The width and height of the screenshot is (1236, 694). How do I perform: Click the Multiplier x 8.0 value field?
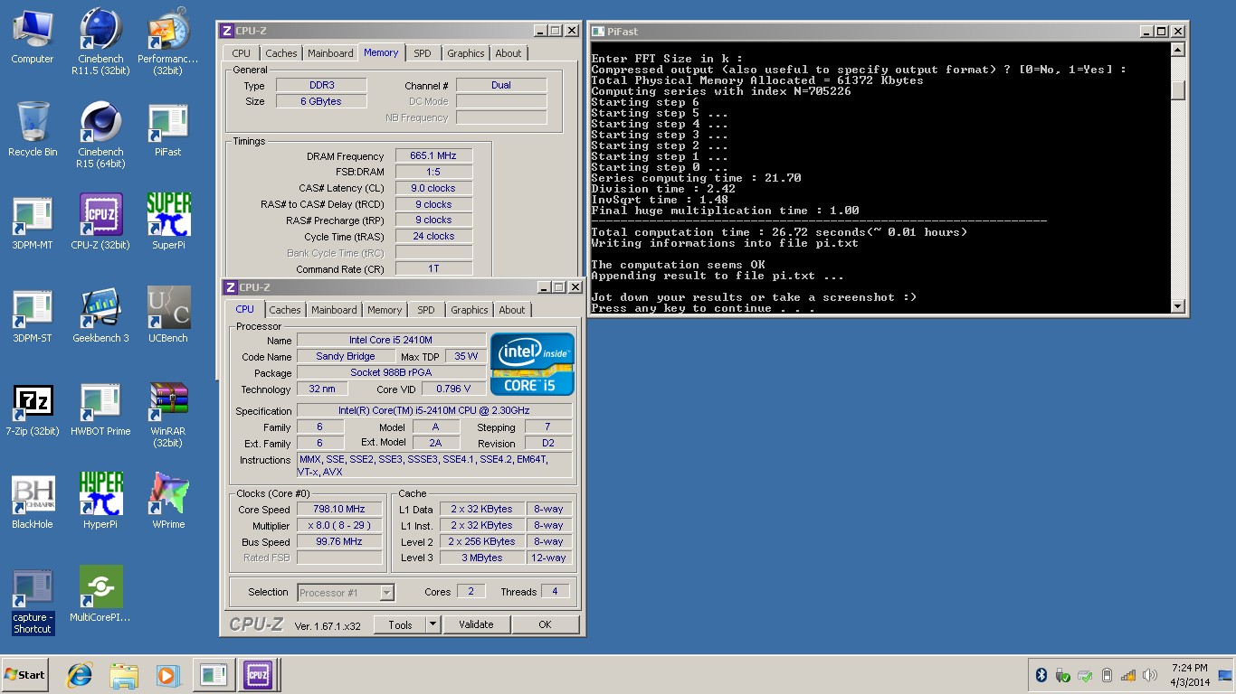(338, 526)
